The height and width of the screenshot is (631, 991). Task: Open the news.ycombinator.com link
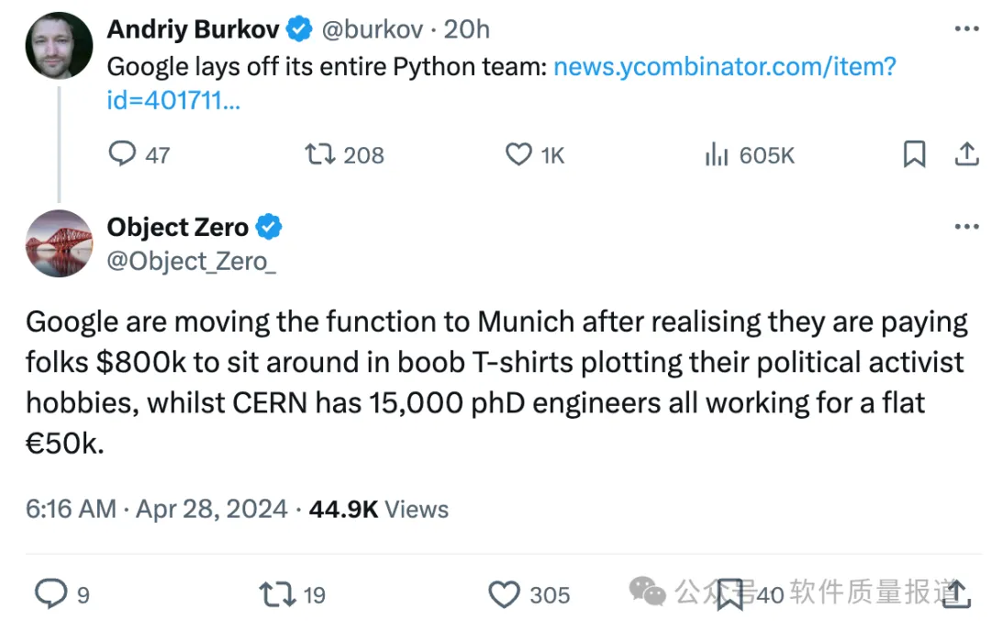(x=724, y=66)
